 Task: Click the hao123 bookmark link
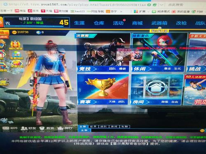(78, 11)
